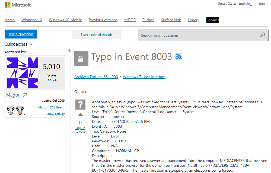
Task: Focus the Search forum questions field
Action: pyautogui.click(x=198, y=35)
